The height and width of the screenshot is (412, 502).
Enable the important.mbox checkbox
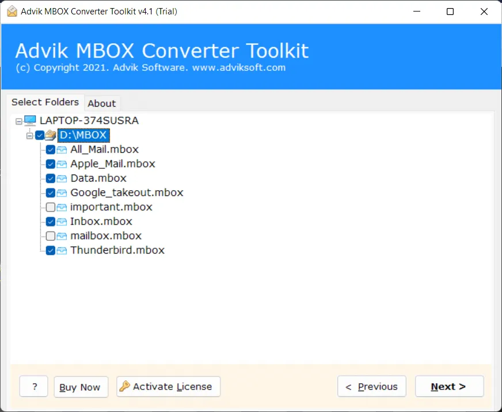tap(51, 207)
